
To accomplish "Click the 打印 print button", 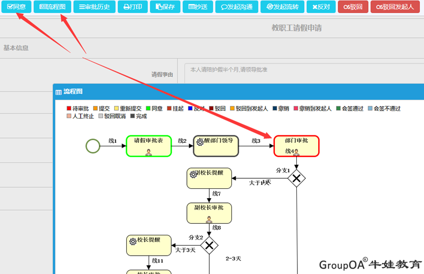I will point(133,7).
